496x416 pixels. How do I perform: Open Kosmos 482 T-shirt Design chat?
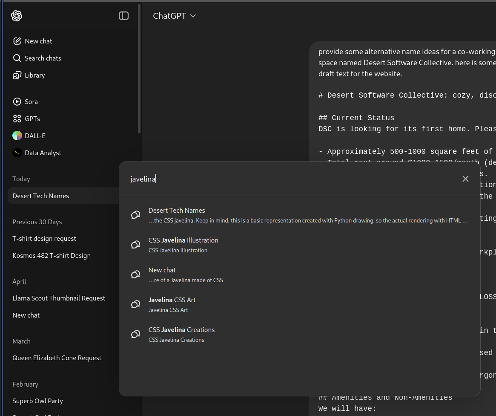52,256
